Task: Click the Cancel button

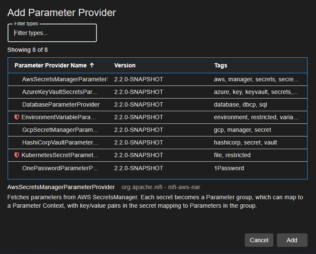Action: (259, 240)
